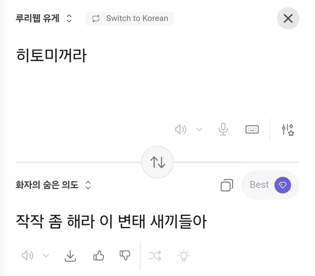
Task: Close the translator panel
Action: (x=288, y=18)
